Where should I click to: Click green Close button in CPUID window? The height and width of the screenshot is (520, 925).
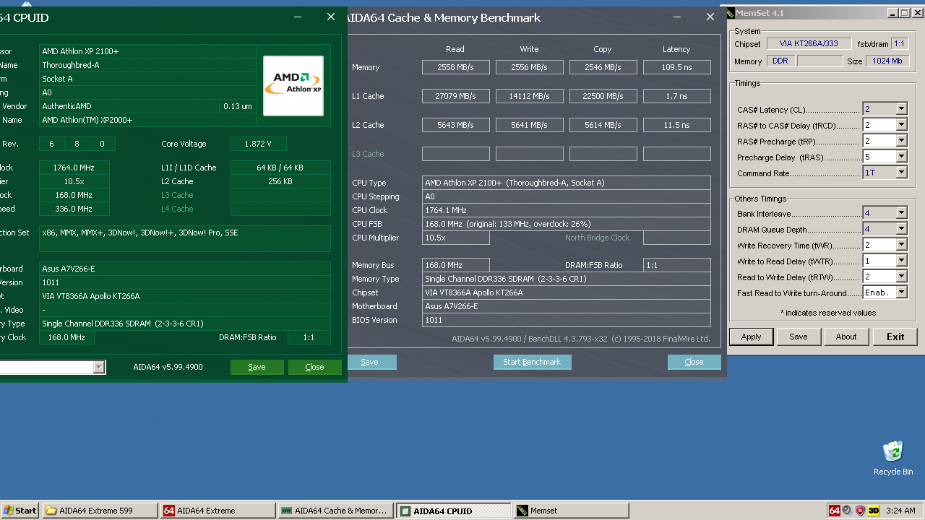point(315,367)
